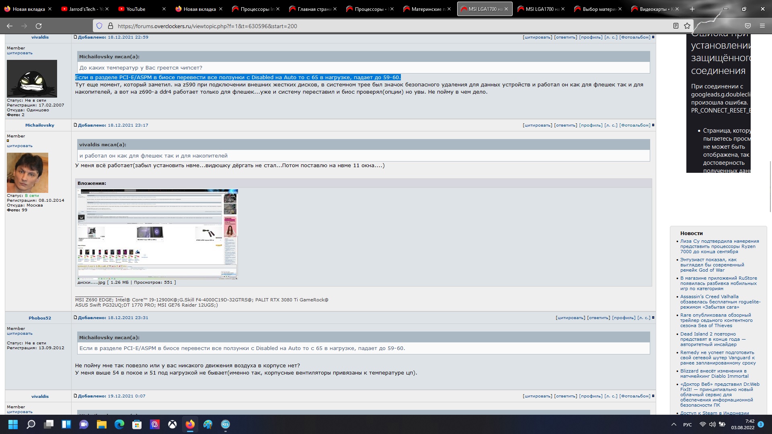Open Michailovsky user profile name link
772x434 pixels.
point(40,125)
